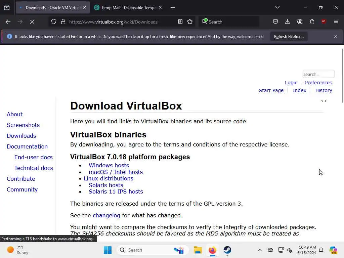Toggle page width double-arrow icon
The image size is (344, 258).
click(x=324, y=101)
